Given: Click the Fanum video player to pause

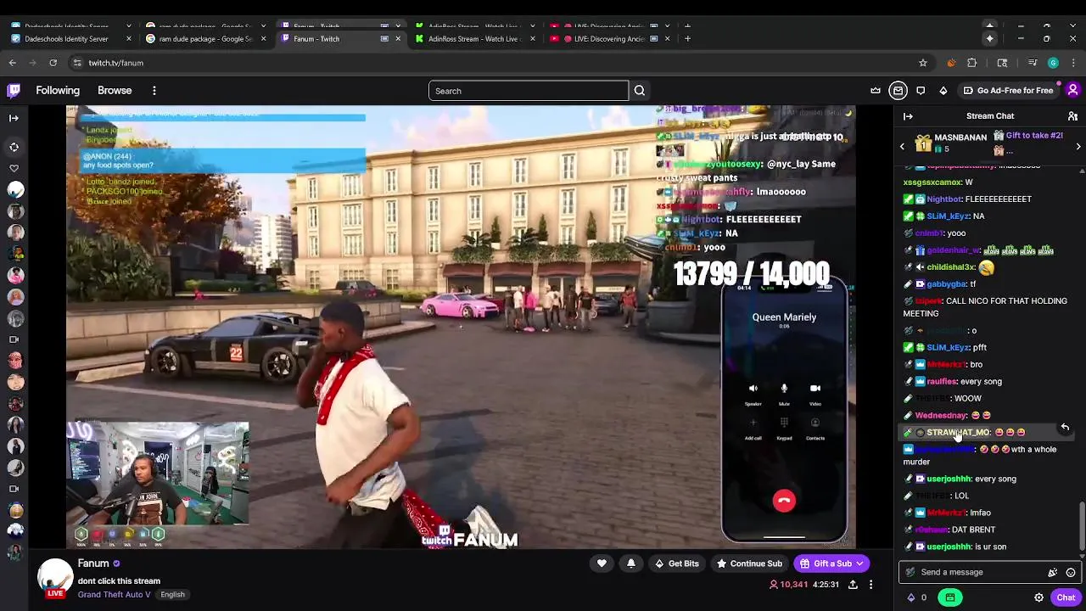Looking at the screenshot, I should point(461,327).
